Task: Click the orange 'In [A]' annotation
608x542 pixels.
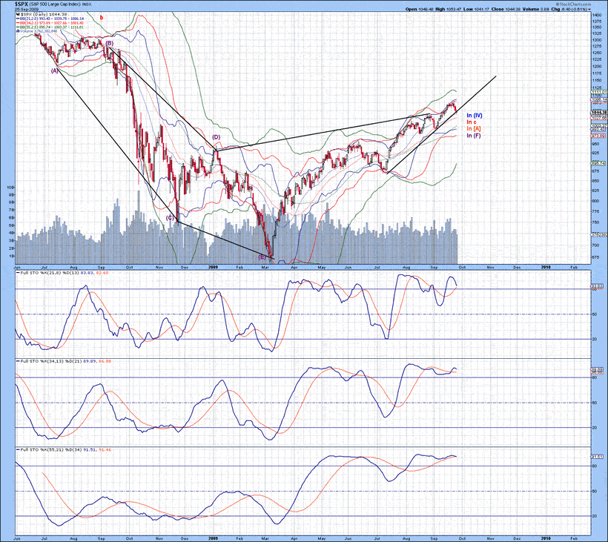Action: click(x=473, y=129)
